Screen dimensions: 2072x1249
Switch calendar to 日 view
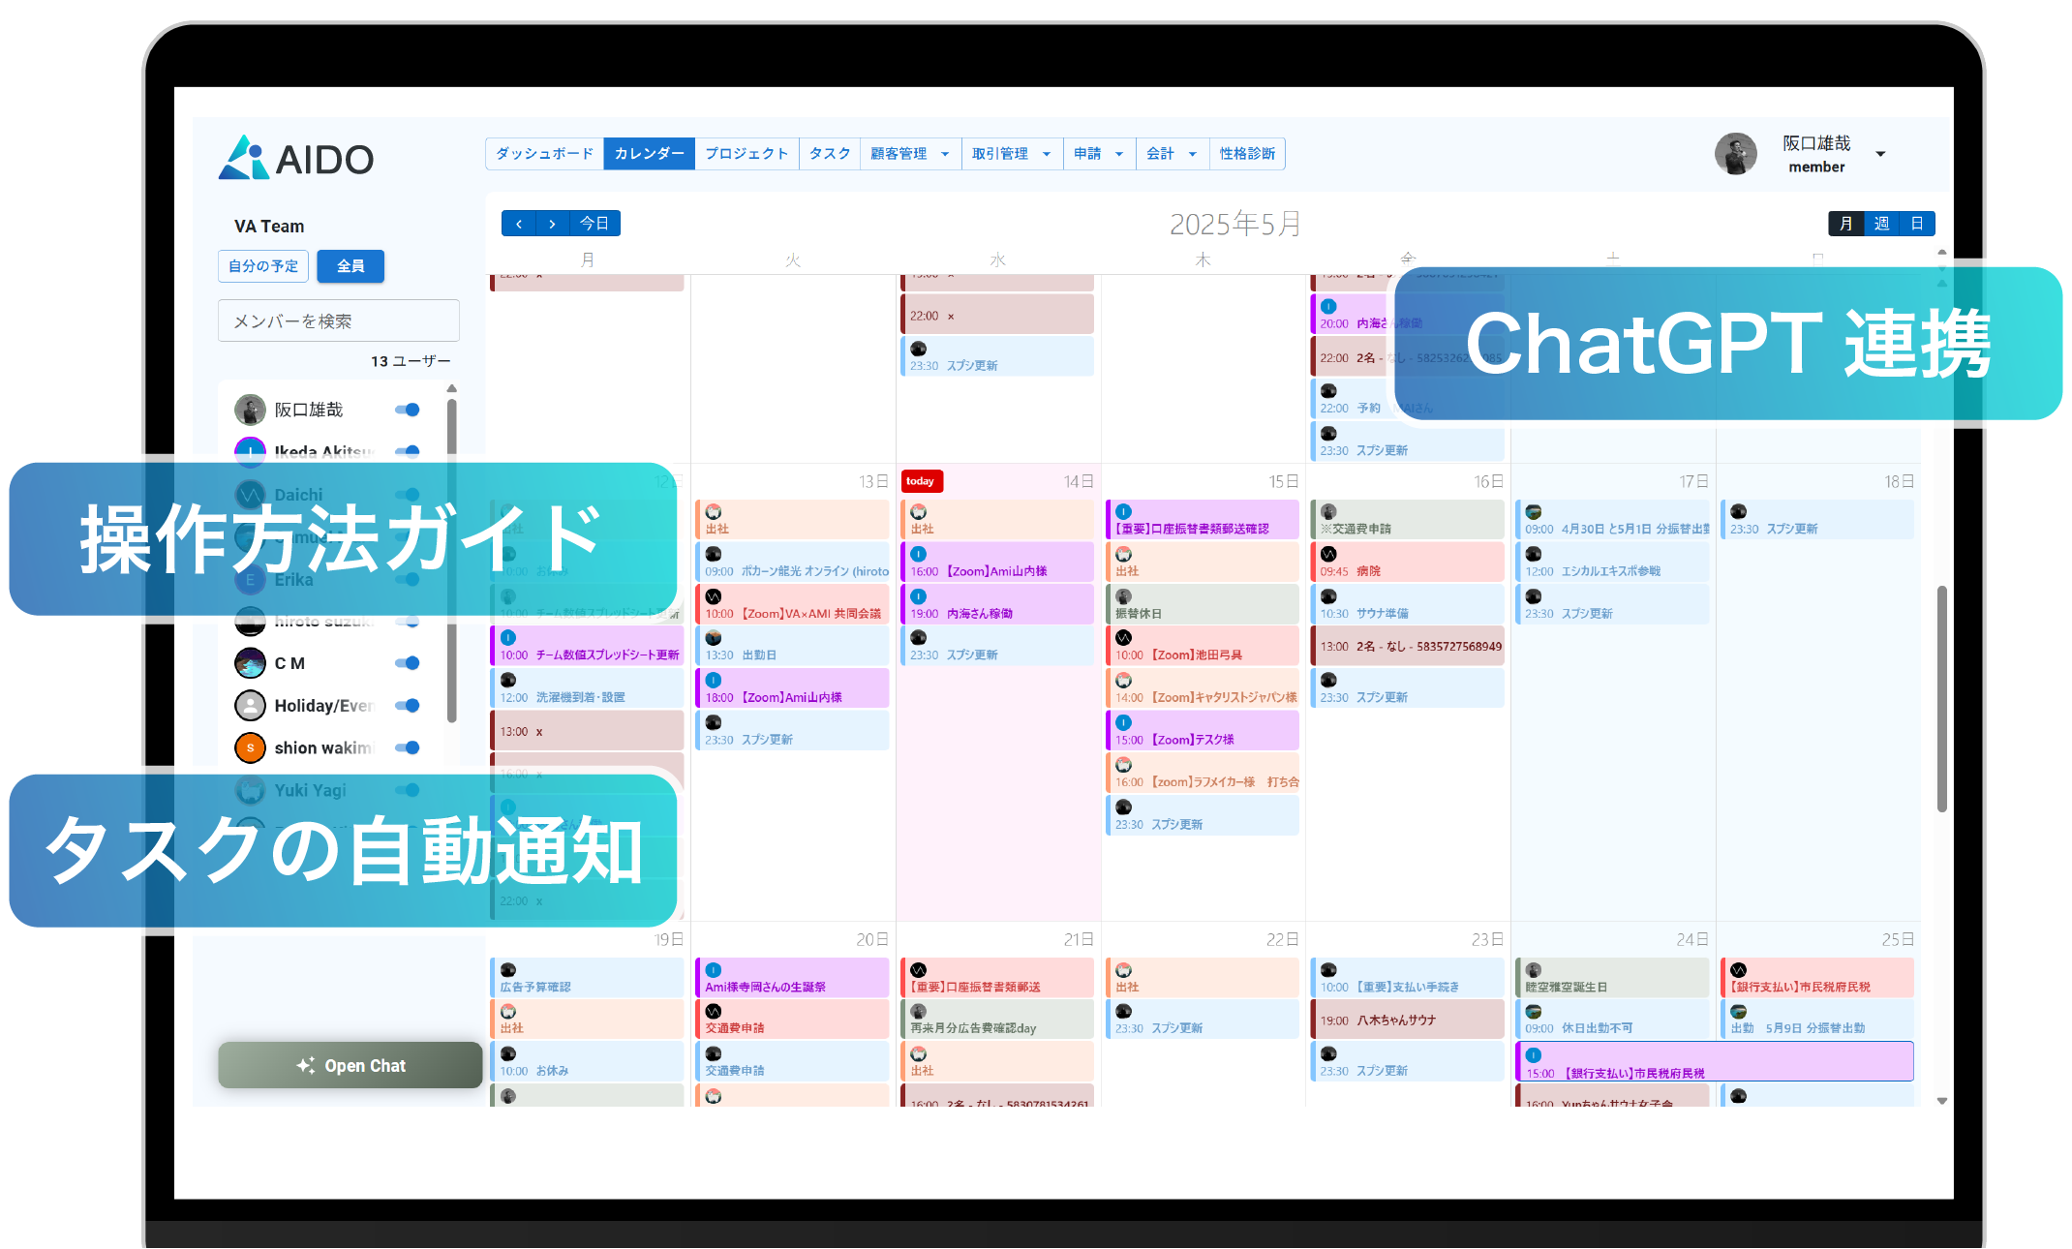point(1917,224)
